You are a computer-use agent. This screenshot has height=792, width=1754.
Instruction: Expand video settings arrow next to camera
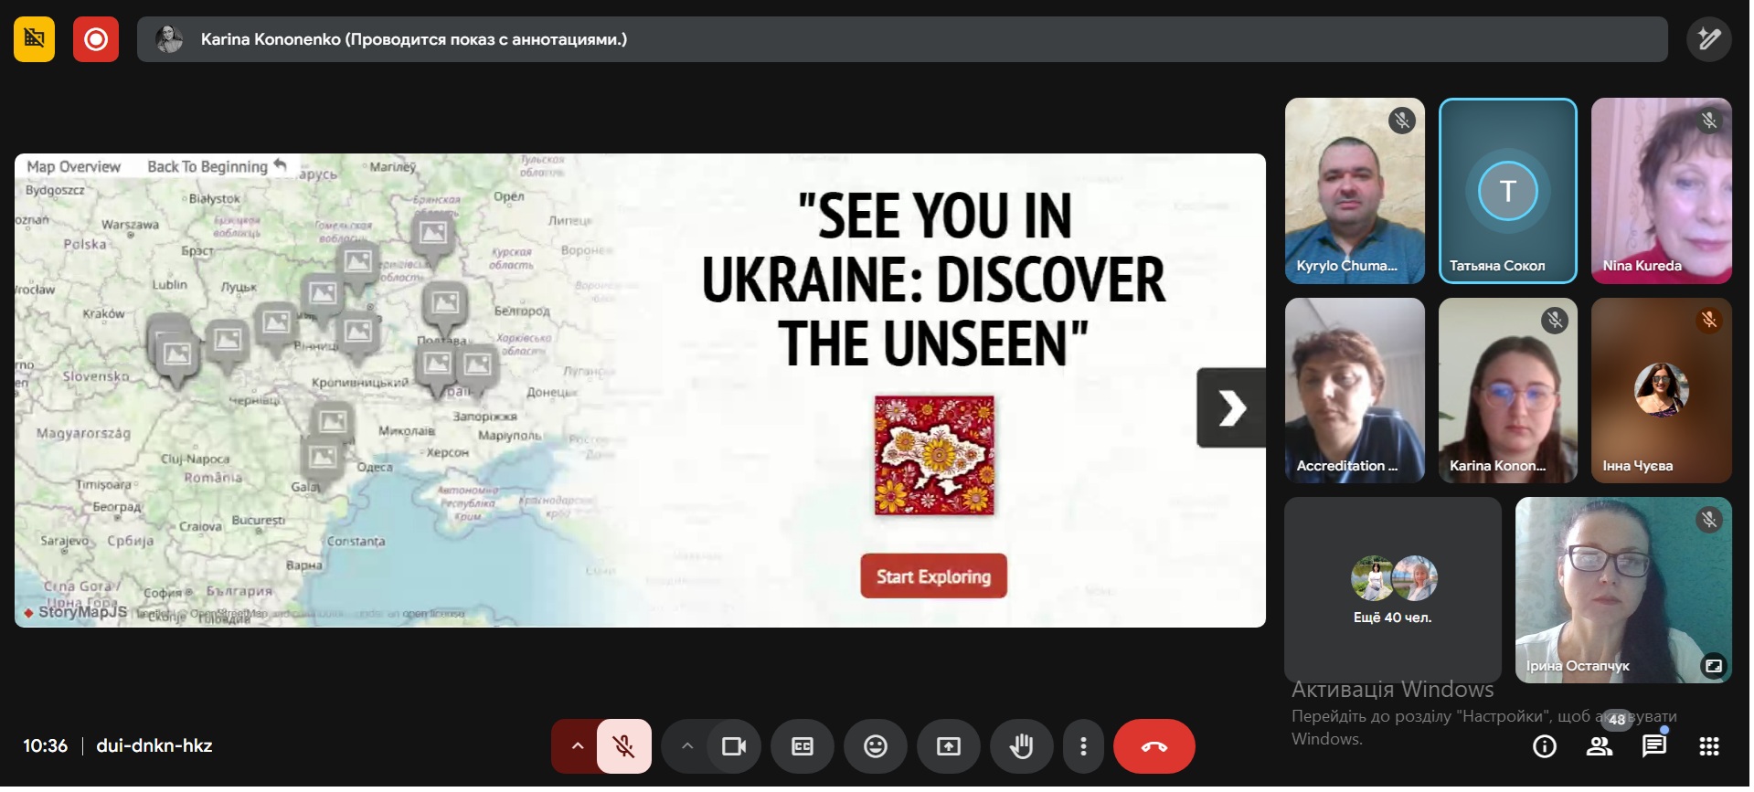click(687, 747)
